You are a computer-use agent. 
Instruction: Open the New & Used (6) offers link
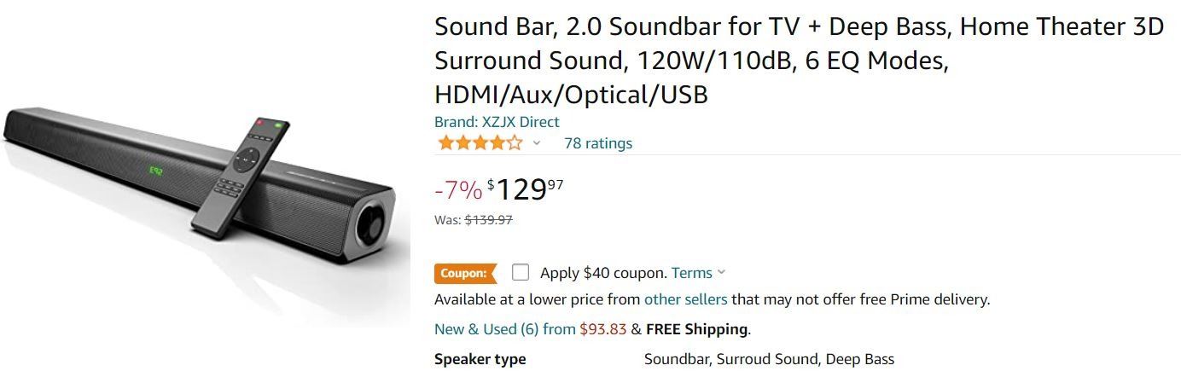[x=504, y=329]
